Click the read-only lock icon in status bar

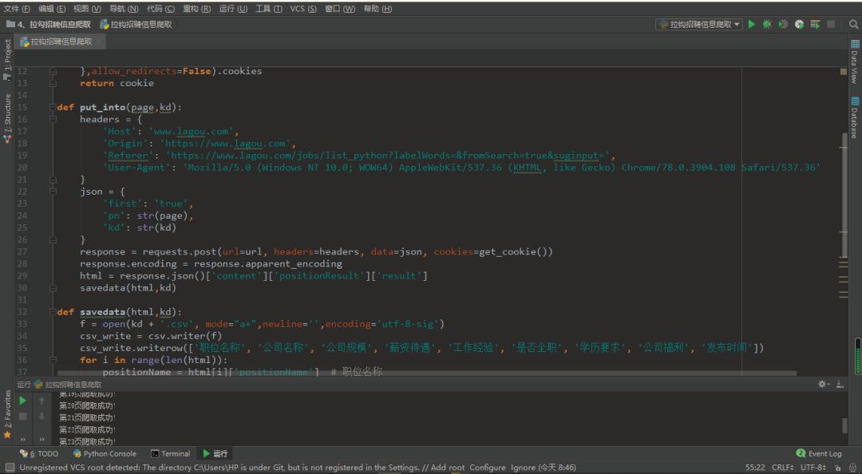837,468
